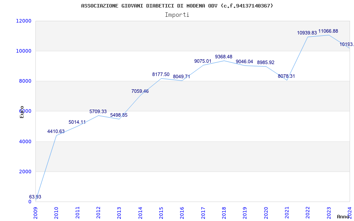
Task: Click x-axis year label 2012
Action: (x=98, y=213)
